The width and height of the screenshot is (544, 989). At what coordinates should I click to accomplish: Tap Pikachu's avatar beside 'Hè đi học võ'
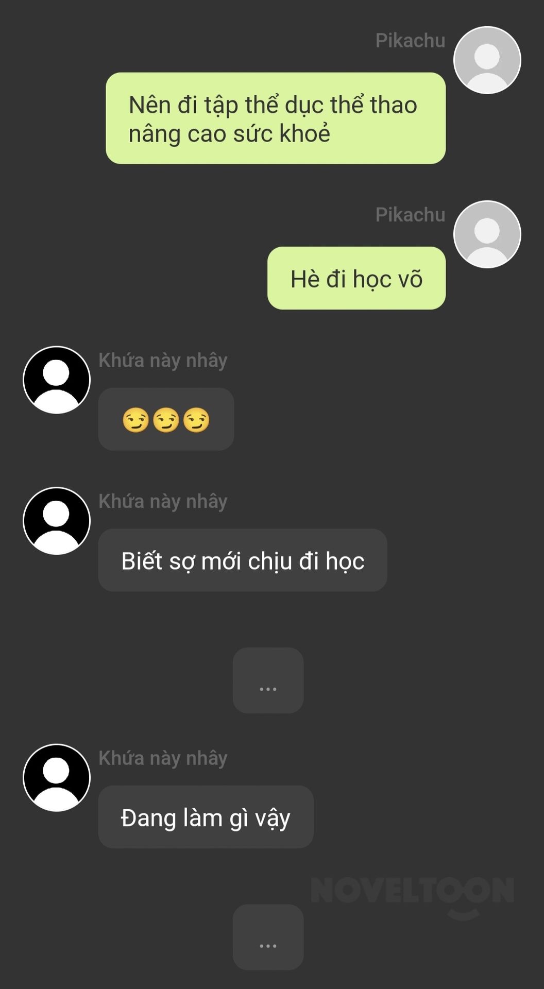[x=487, y=234]
